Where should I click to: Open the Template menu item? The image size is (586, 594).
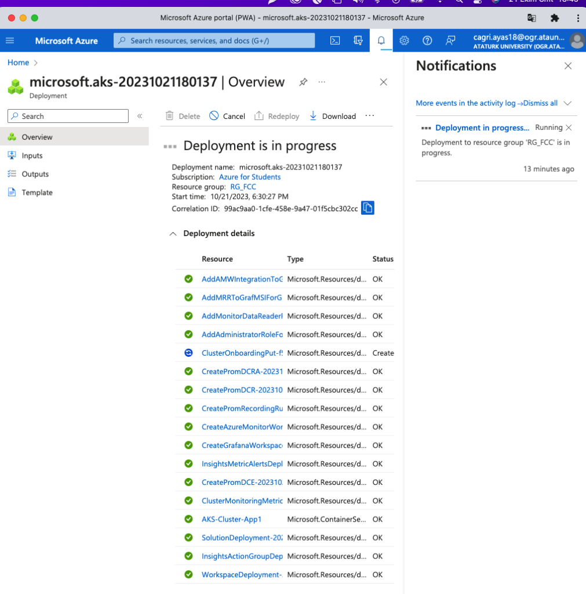[37, 193]
